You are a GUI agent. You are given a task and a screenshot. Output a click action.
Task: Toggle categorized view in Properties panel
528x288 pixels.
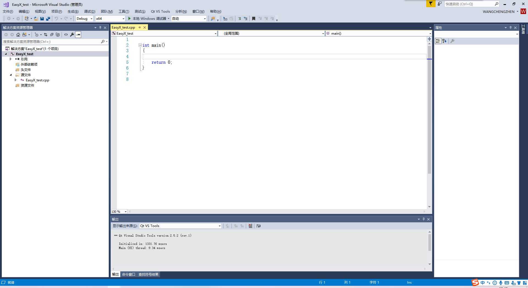(438, 41)
